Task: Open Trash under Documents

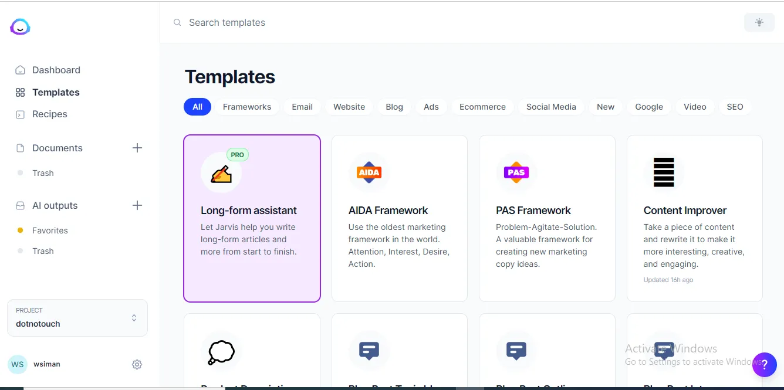Action: point(43,173)
